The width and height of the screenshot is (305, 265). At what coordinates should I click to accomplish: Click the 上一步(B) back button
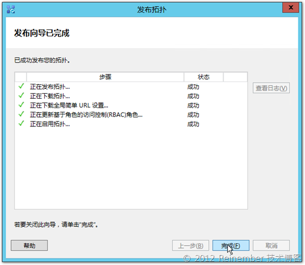click(x=190, y=246)
